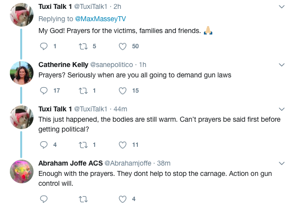Viewport: 297px width, 203px height.
Task: Reply to Abraham Joffe's tweet
Action: (44, 199)
